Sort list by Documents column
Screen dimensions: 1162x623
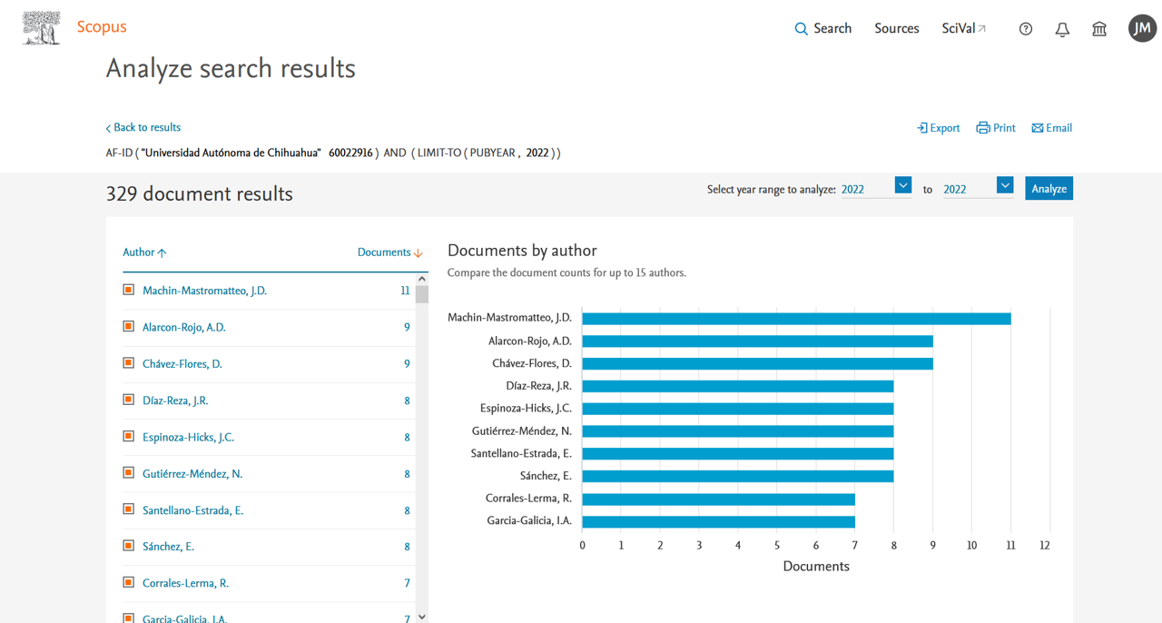coord(389,252)
